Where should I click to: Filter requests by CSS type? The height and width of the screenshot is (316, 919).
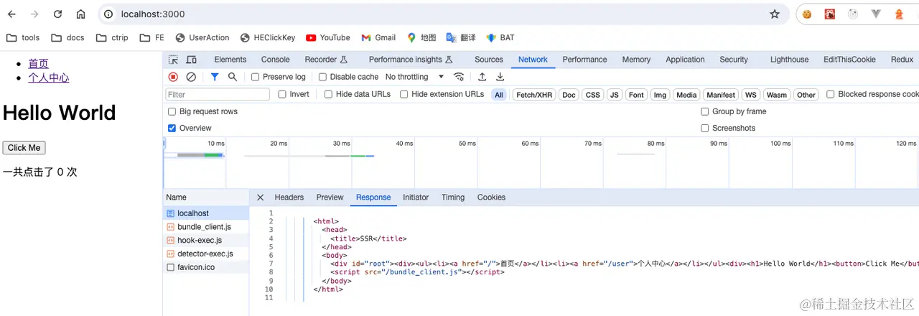(x=592, y=95)
